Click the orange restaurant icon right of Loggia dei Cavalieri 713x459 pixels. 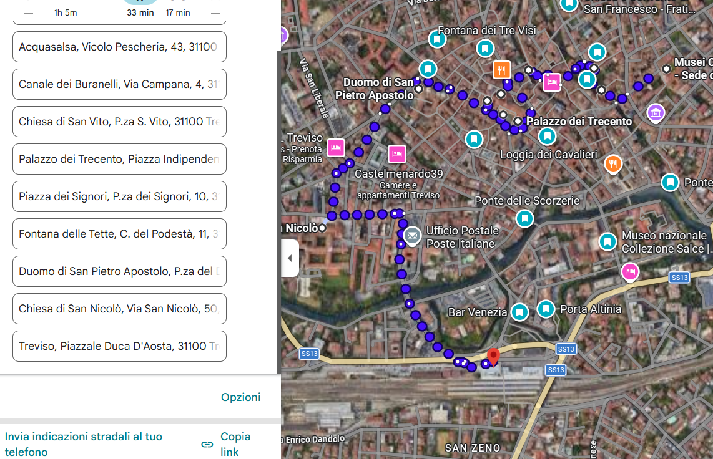[x=614, y=164]
